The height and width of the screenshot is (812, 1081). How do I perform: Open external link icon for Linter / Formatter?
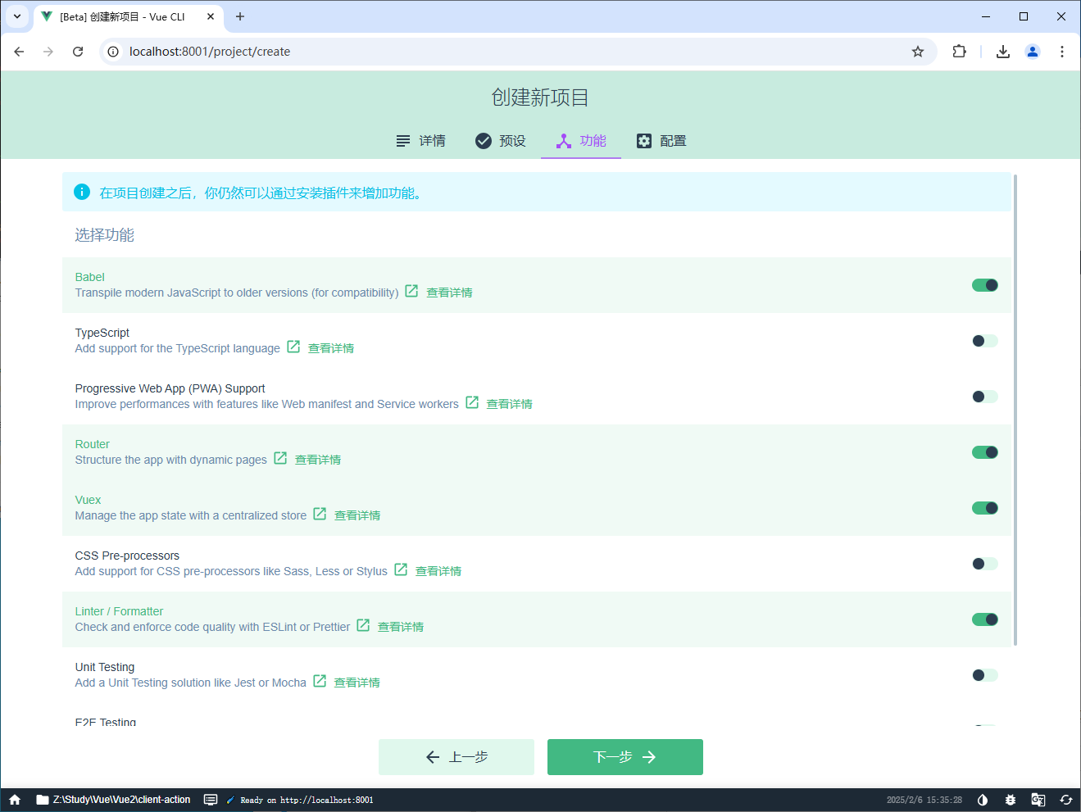click(x=363, y=625)
